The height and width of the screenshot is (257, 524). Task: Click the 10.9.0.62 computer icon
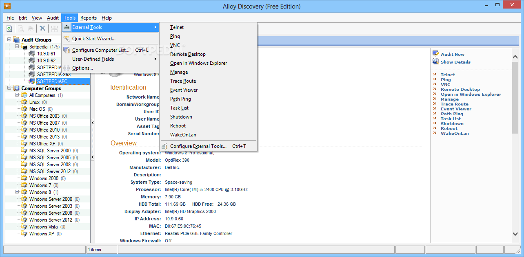click(32, 61)
